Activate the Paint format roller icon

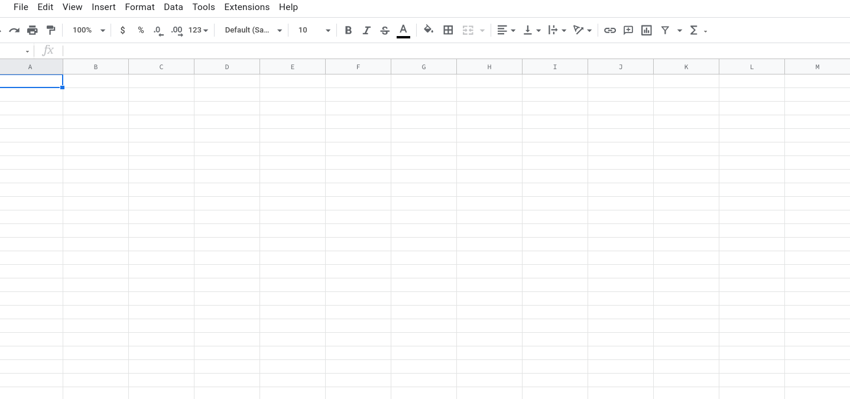tap(51, 30)
